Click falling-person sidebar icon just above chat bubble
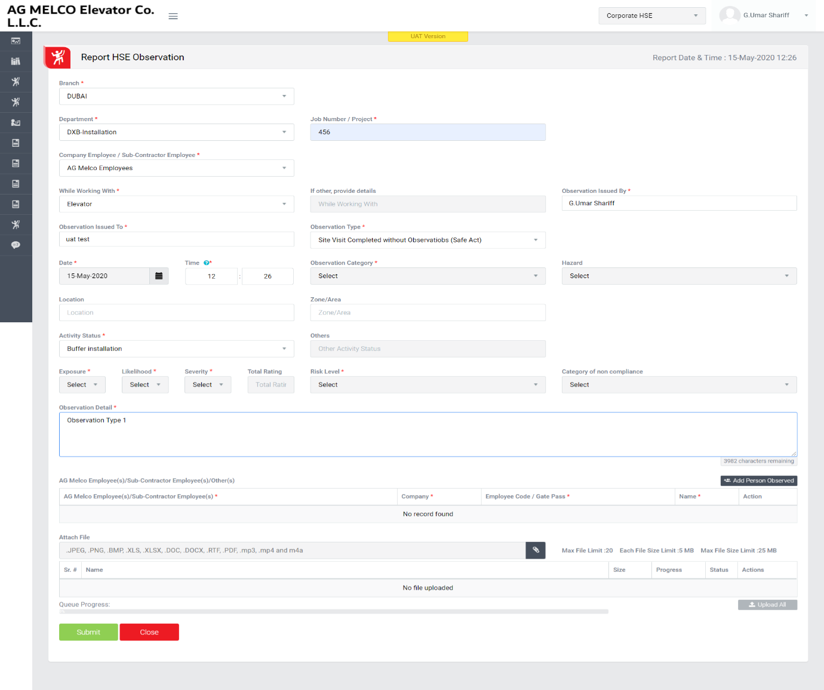824x690 pixels. (x=16, y=224)
